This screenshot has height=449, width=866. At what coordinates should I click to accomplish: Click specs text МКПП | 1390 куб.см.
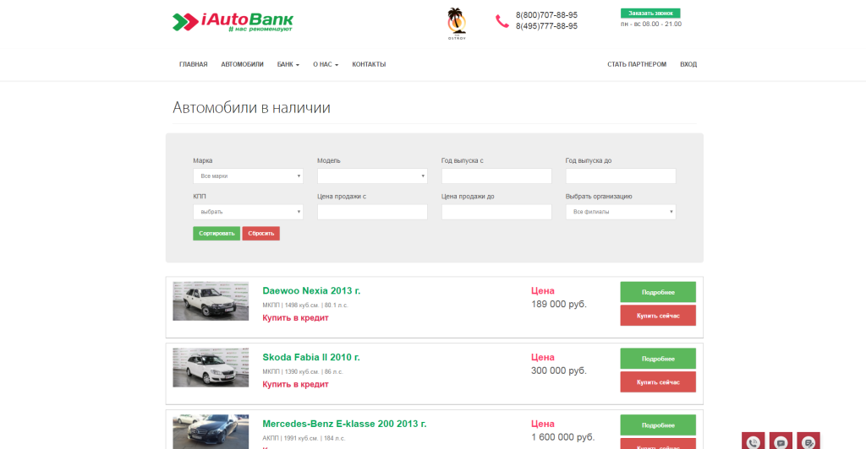click(x=303, y=372)
